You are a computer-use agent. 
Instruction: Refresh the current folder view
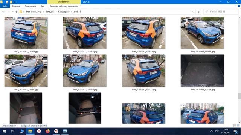[x=198, y=12]
